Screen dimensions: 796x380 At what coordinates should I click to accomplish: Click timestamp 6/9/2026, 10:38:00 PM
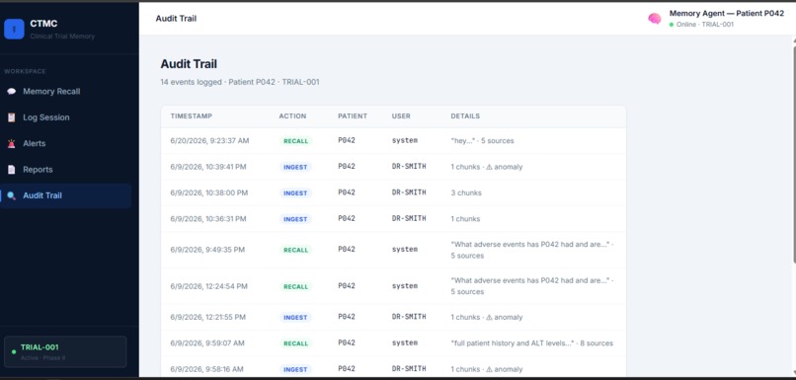pos(209,192)
